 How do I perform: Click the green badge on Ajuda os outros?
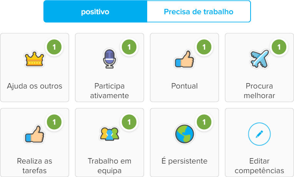click(x=54, y=47)
